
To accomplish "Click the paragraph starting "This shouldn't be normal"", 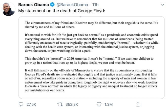I will (91, 60).
